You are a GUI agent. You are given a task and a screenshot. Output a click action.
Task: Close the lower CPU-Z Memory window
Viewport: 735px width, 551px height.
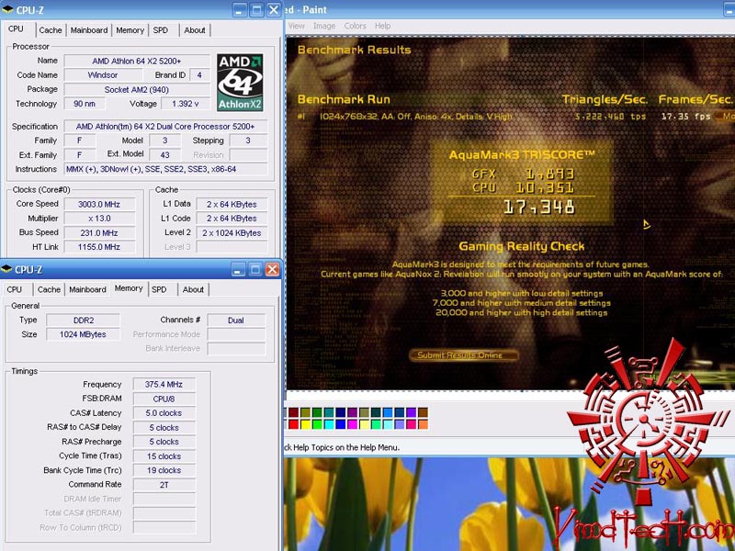(272, 269)
